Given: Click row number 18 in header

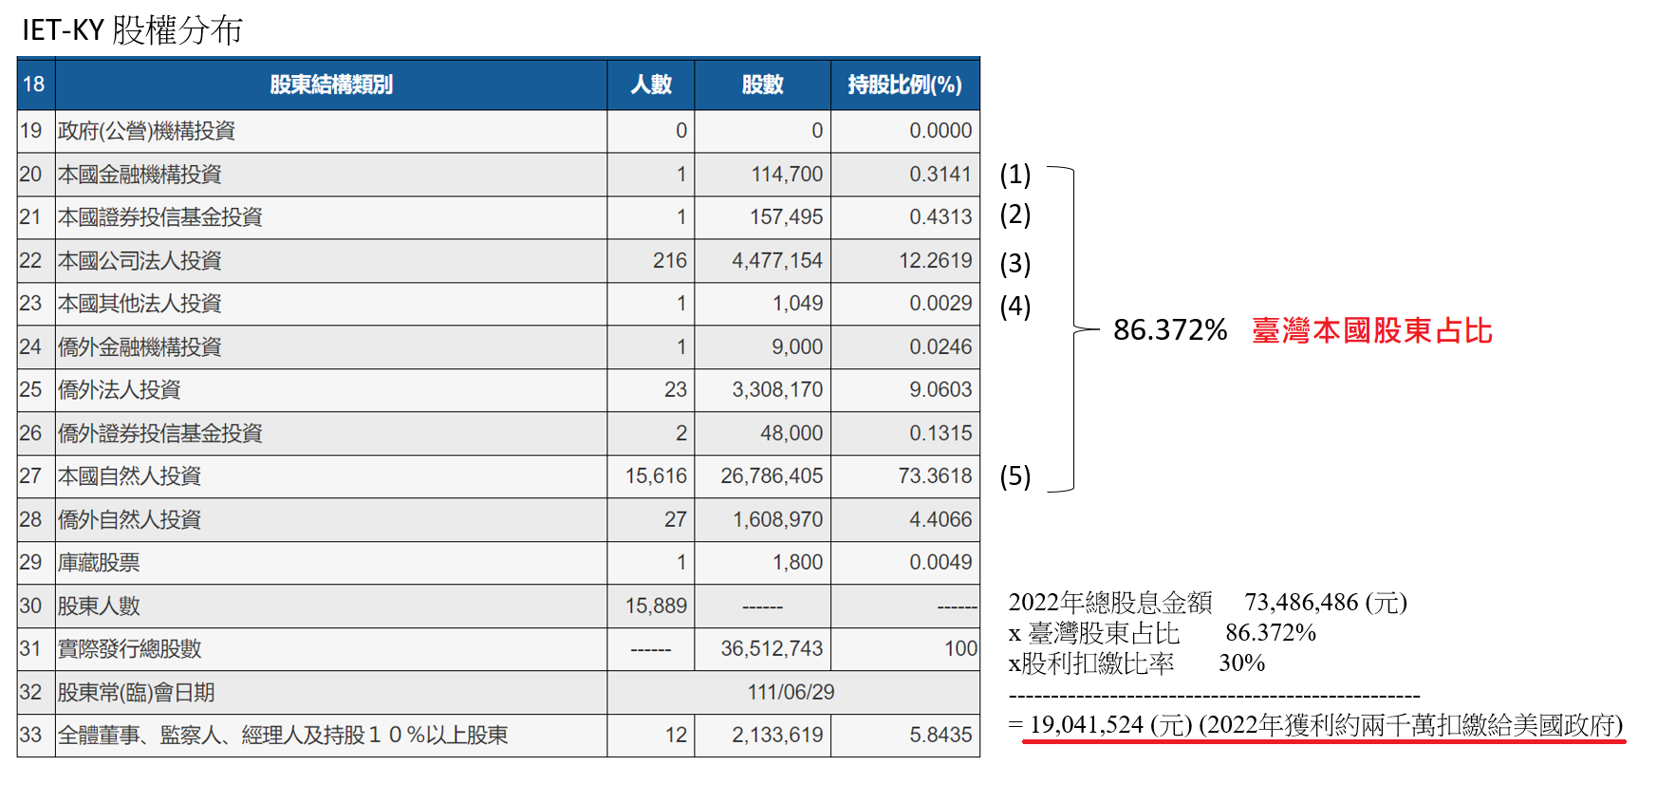Looking at the screenshot, I should tap(34, 84).
